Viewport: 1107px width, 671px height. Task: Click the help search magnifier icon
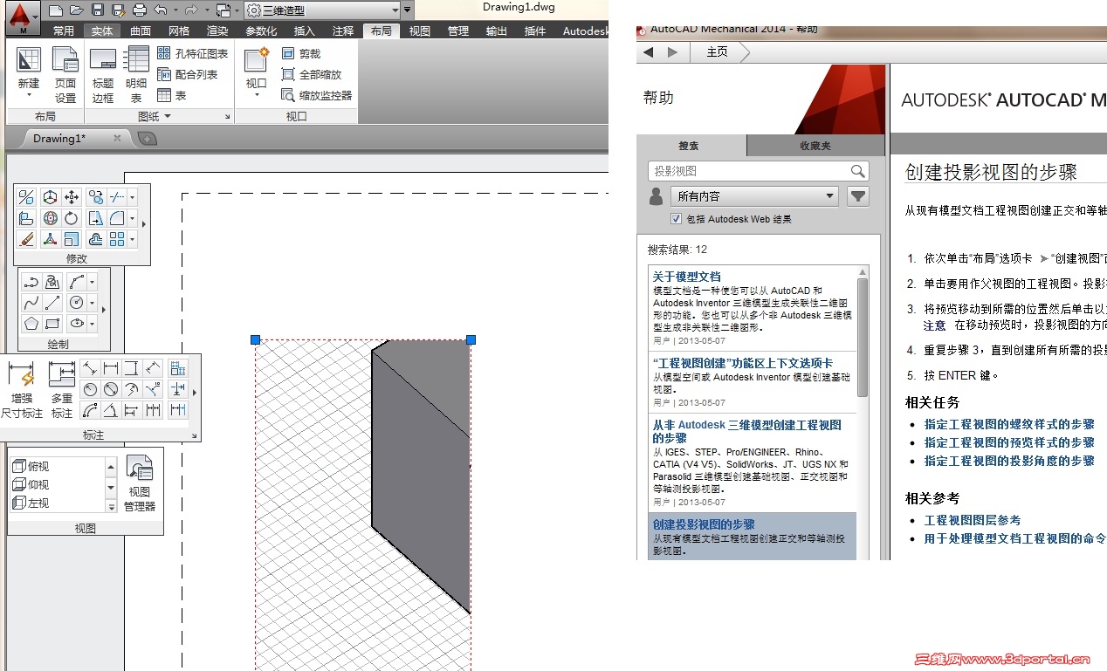pos(858,171)
